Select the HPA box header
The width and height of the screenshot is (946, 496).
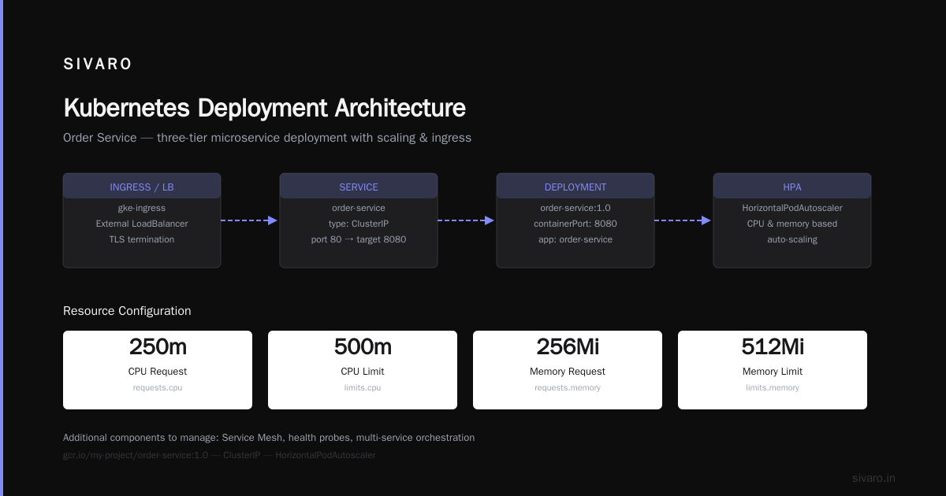point(792,187)
